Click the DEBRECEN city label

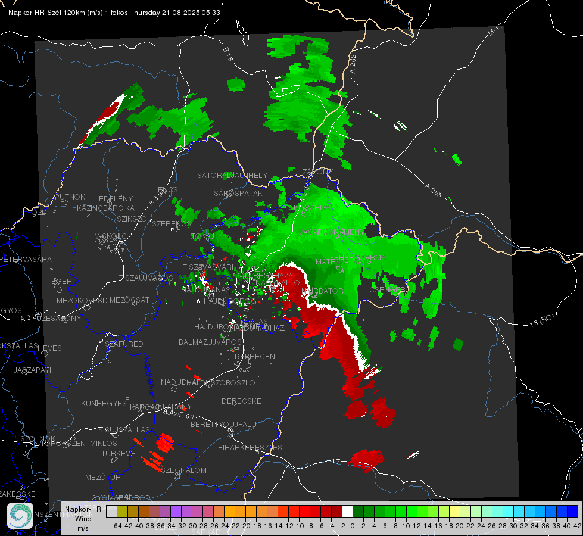click(x=255, y=356)
